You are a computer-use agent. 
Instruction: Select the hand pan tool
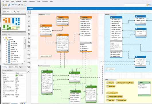pos(29,16)
